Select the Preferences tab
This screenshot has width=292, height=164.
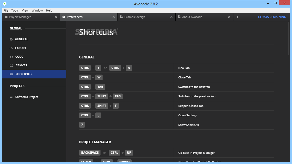89,17
